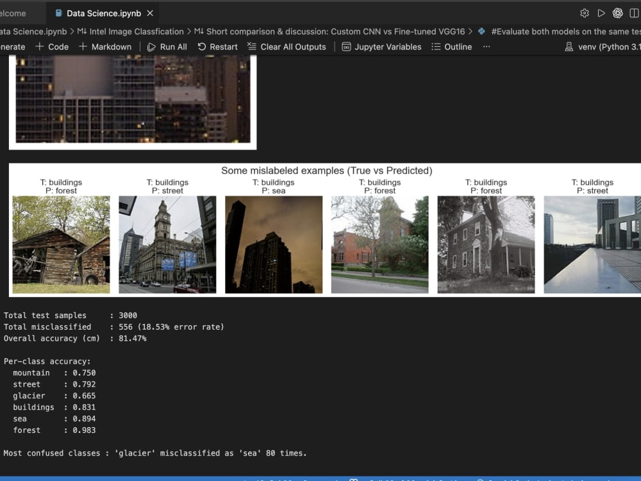Viewport: 641px width, 481px height.
Task: Close the Data Science.ipynb tab
Action: pos(150,13)
